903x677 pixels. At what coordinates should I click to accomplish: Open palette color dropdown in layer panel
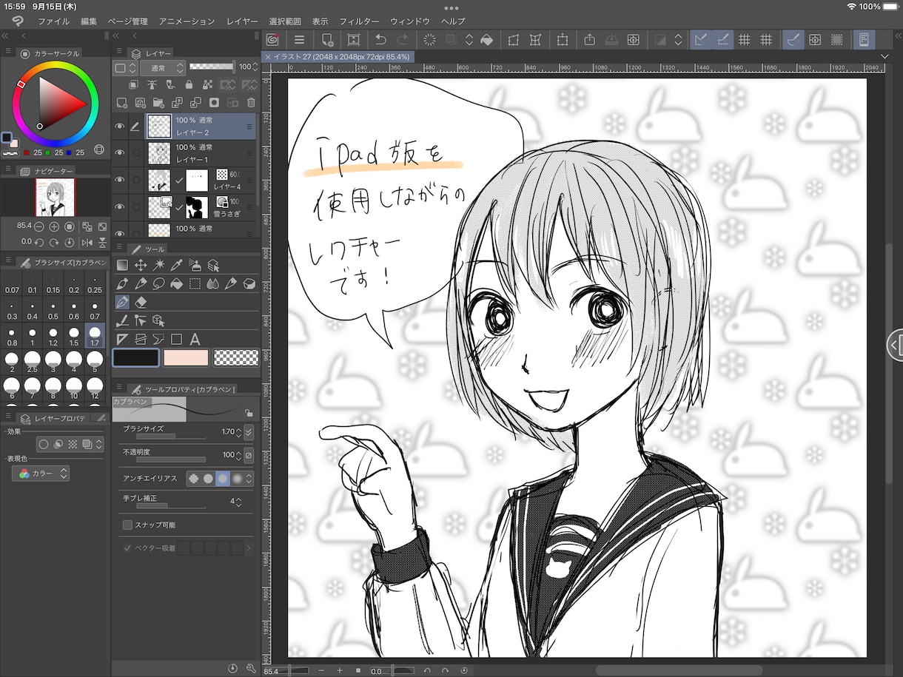125,67
